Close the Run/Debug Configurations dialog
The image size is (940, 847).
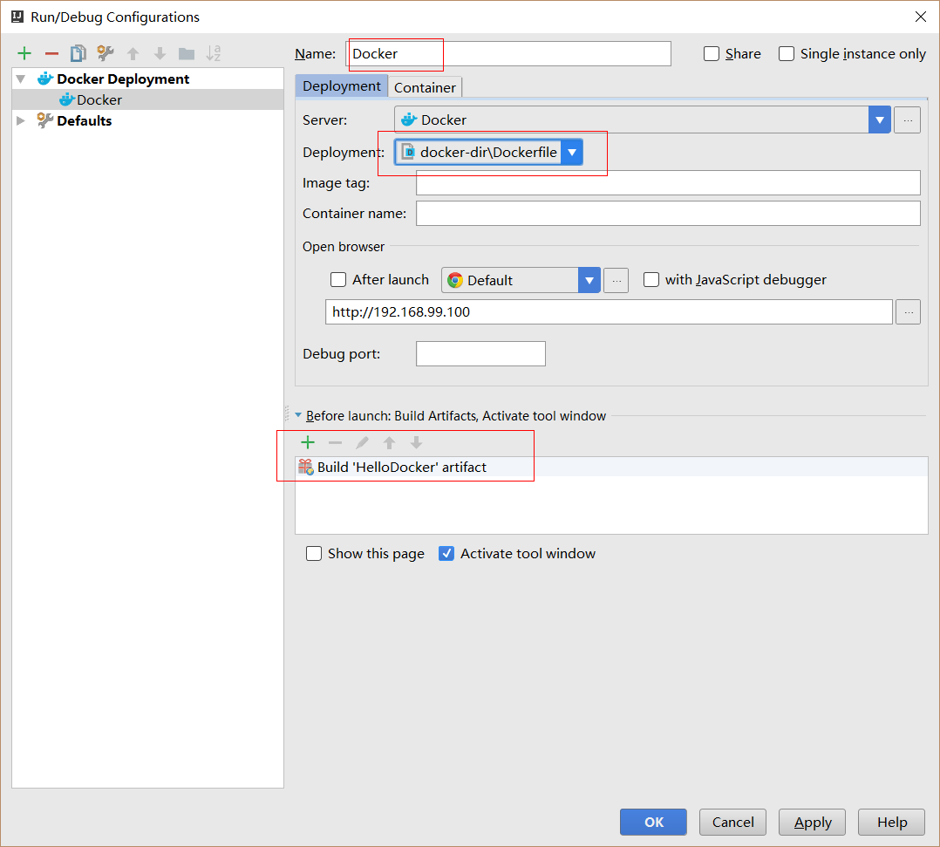tap(921, 17)
